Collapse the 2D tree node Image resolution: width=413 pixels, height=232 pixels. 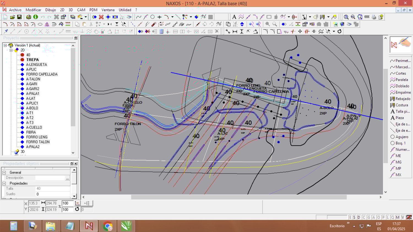pyautogui.click(x=11, y=50)
